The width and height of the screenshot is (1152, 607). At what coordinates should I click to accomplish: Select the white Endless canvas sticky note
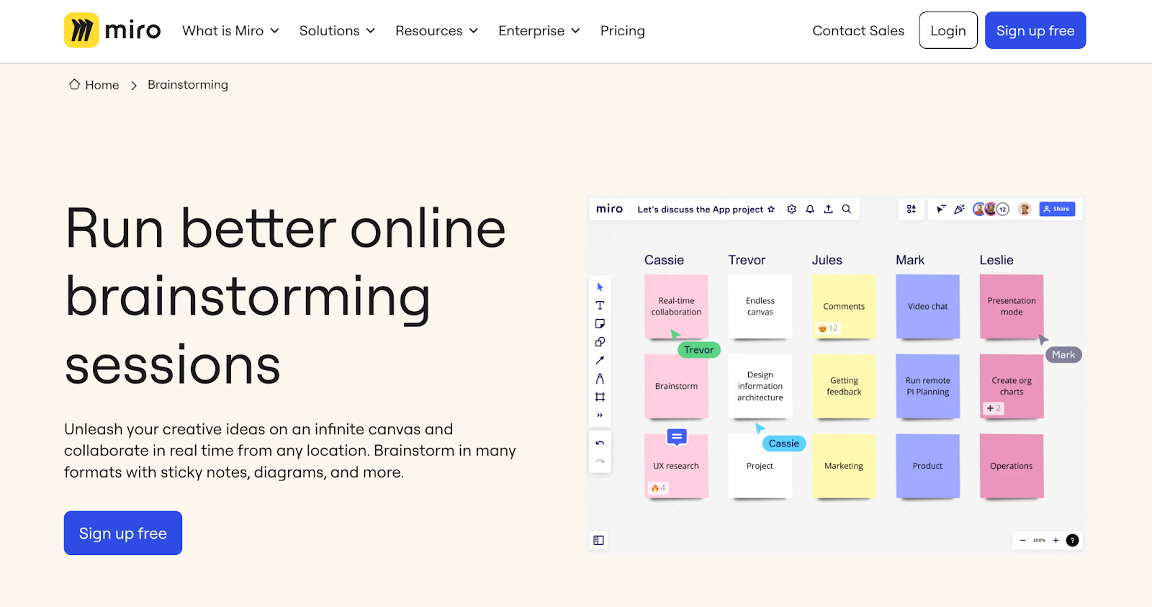pyautogui.click(x=760, y=306)
